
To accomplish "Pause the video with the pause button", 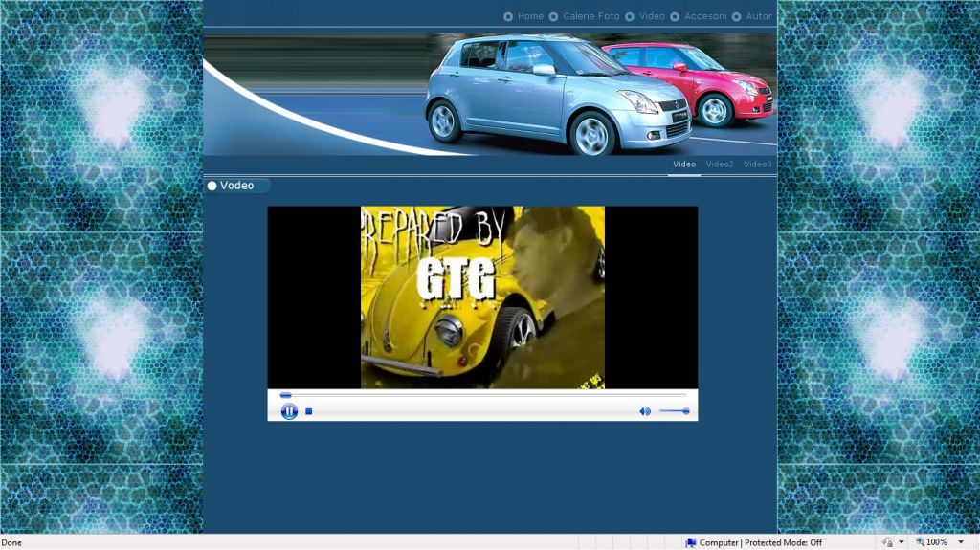I will [x=289, y=411].
